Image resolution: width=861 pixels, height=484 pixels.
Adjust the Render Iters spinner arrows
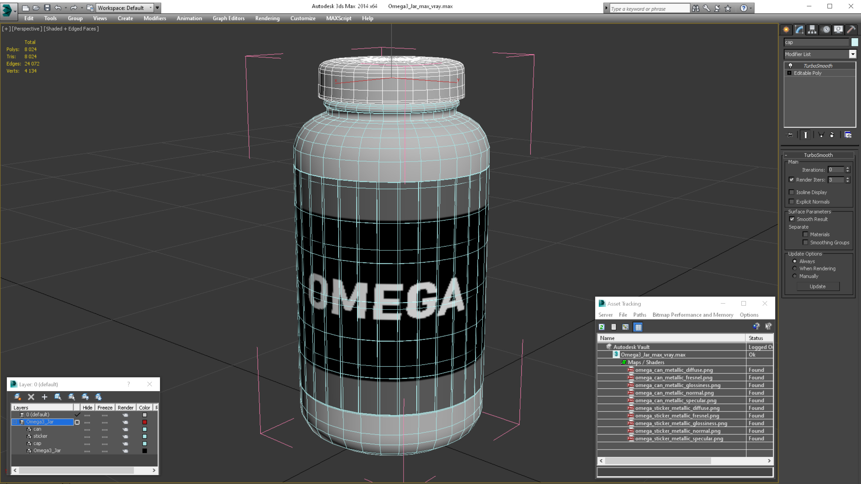[848, 180]
